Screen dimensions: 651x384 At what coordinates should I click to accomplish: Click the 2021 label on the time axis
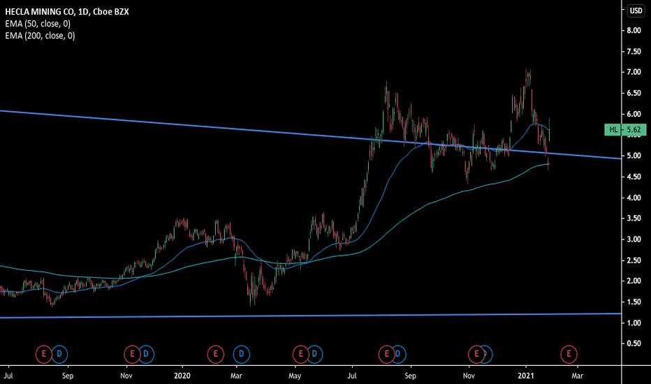click(525, 376)
